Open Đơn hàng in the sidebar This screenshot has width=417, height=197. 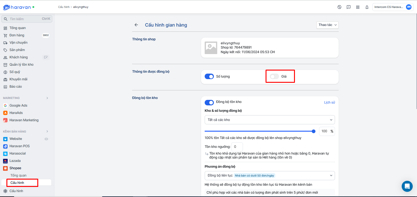click(x=17, y=35)
